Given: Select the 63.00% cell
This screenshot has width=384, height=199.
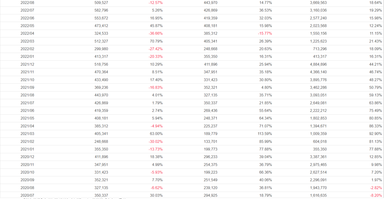Looking at the screenshot, I should pyautogui.click(x=156, y=134).
